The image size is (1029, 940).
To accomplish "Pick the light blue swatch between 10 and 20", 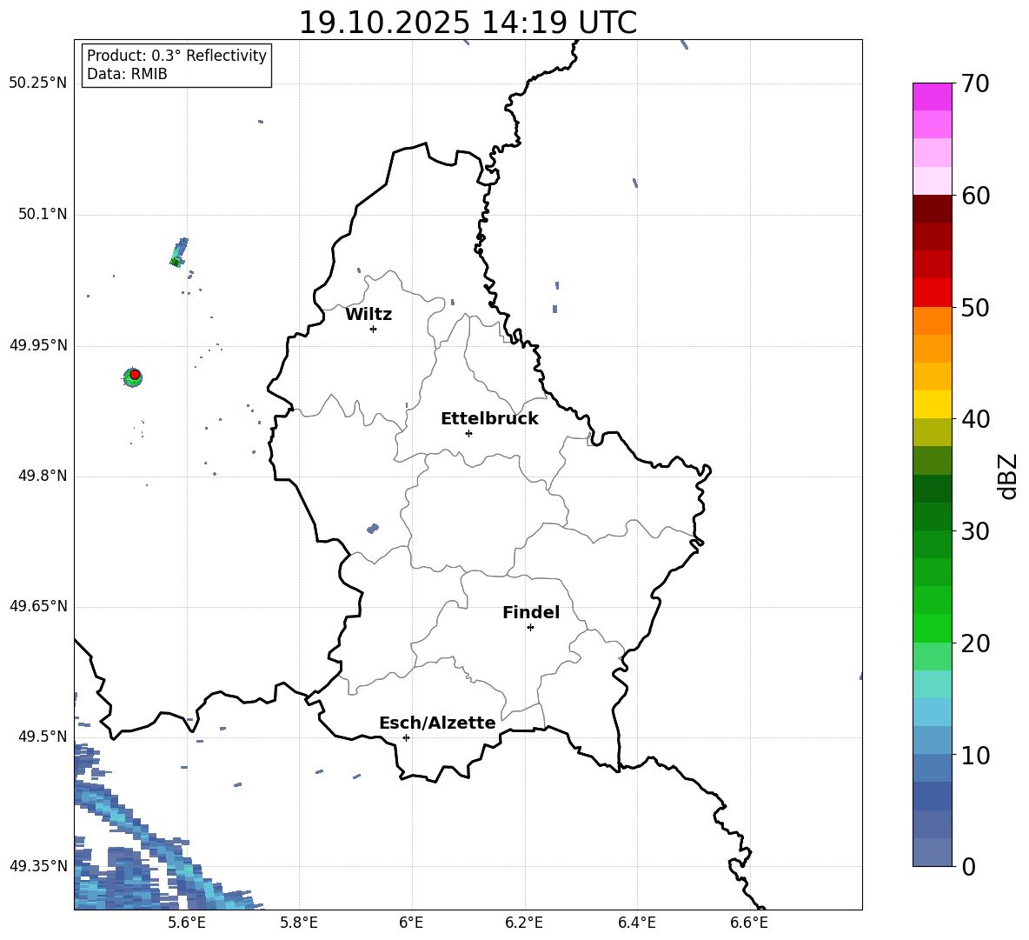I will [932, 712].
